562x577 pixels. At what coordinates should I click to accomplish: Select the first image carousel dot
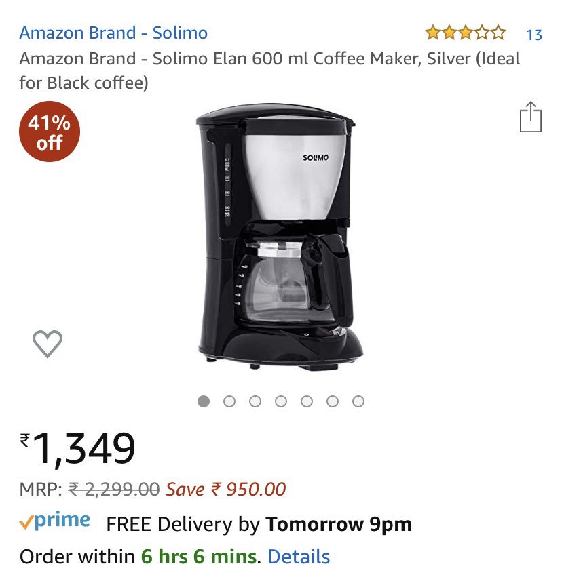(204, 401)
